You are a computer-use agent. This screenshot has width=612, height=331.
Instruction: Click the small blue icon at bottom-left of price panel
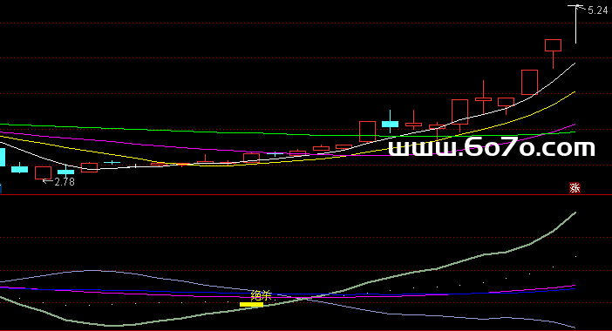[x=1, y=188]
